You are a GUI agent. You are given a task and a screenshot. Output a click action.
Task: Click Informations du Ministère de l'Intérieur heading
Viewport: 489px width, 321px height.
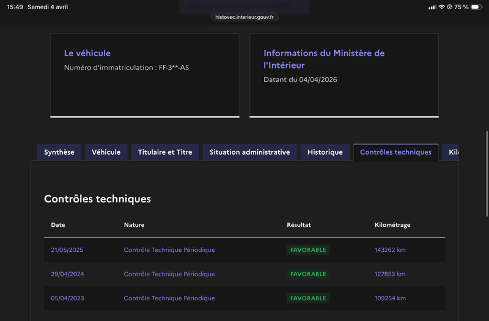(324, 59)
